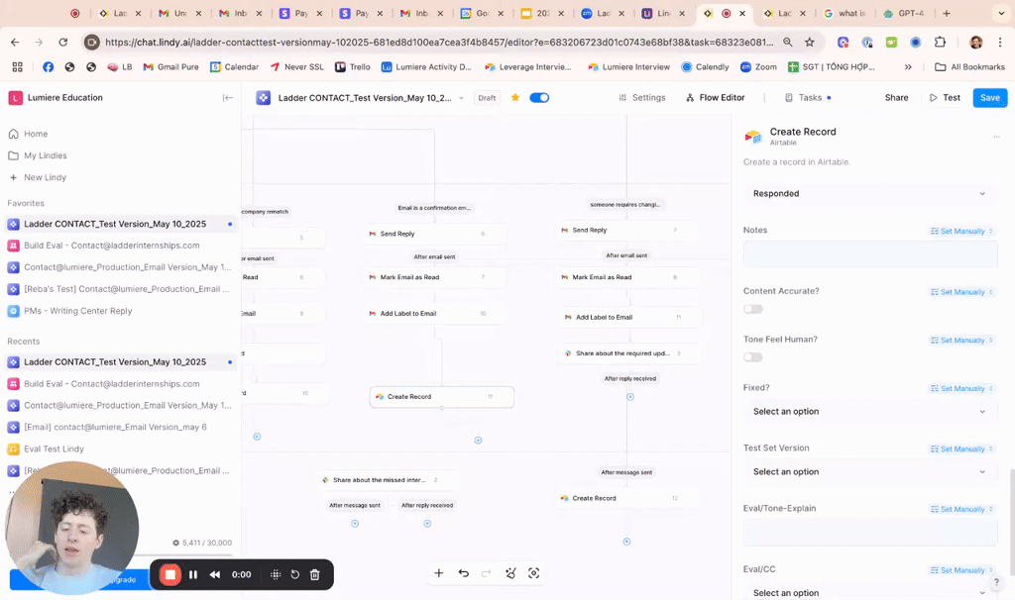Click the undo arrow in canvas toolbar
The width and height of the screenshot is (1015, 600).
(x=463, y=573)
